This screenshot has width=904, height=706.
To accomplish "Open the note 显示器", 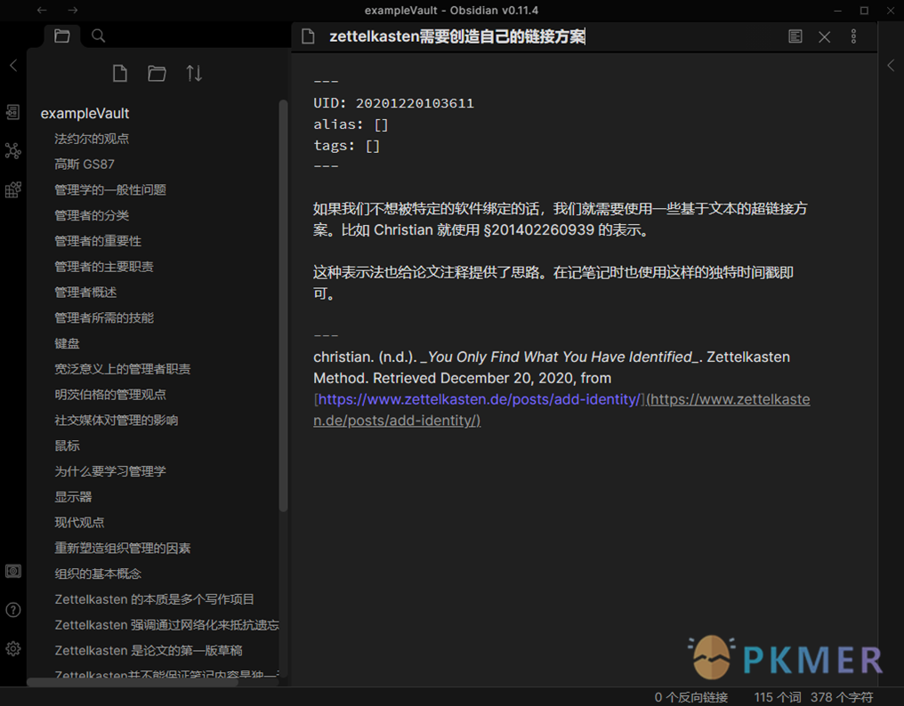I will pyautogui.click(x=73, y=497).
